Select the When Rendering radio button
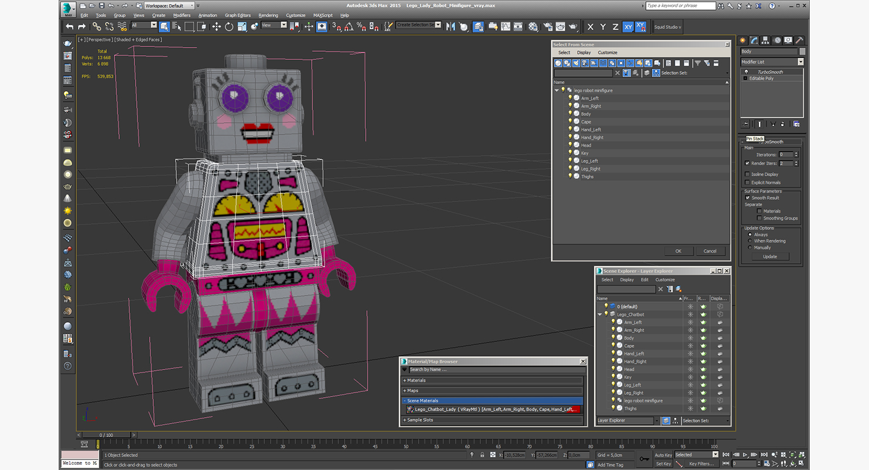This screenshot has height=470, width=869. tap(750, 241)
